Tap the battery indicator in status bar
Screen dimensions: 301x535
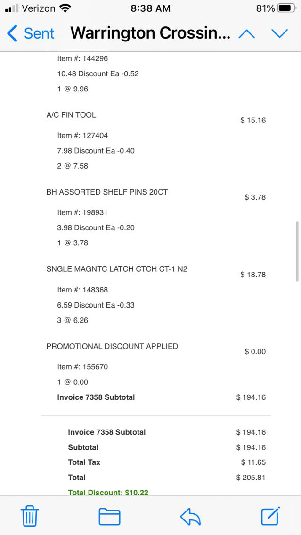(x=287, y=8)
